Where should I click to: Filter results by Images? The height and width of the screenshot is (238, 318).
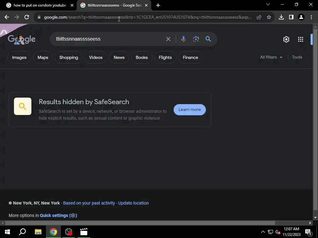tap(19, 57)
